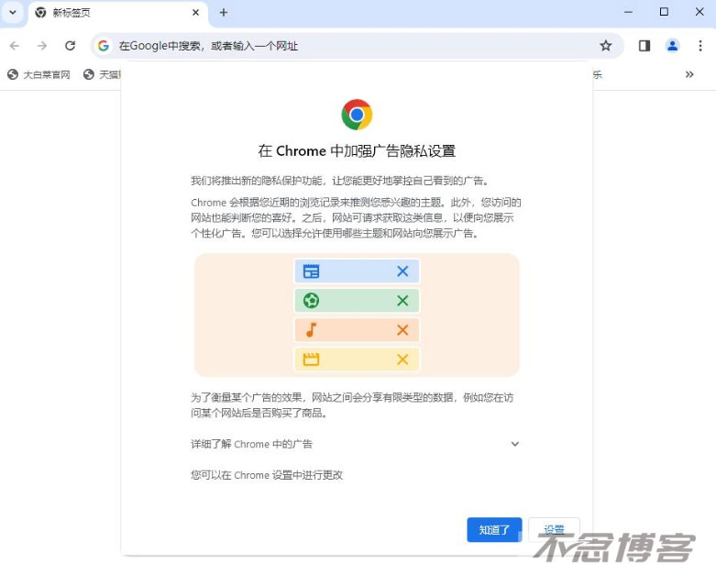The height and width of the screenshot is (564, 716).
Task: Expand 详细了解 Chrome 中的广告 section
Action: click(355, 444)
